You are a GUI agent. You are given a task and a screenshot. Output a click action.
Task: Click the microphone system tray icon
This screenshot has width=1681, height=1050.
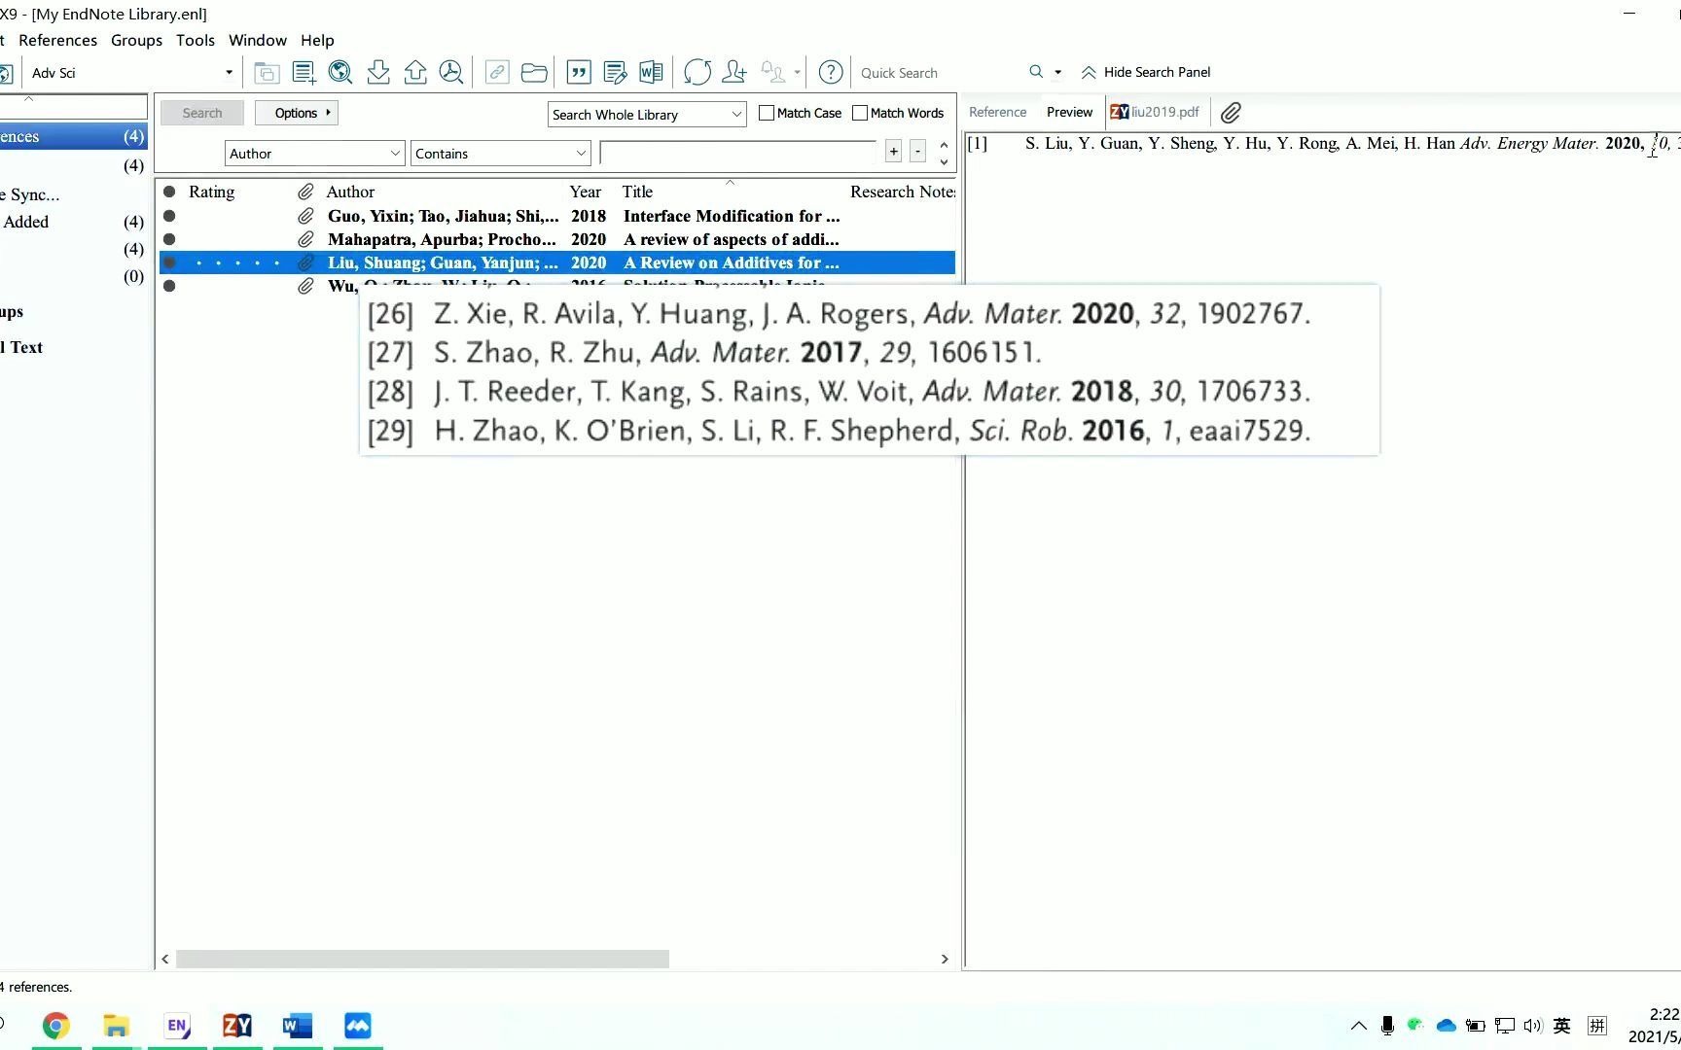click(1387, 1026)
